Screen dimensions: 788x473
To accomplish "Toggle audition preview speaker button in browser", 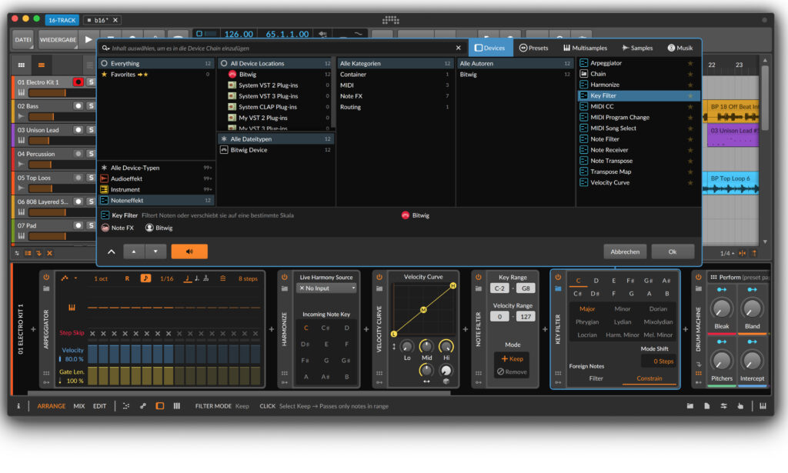I will point(189,251).
